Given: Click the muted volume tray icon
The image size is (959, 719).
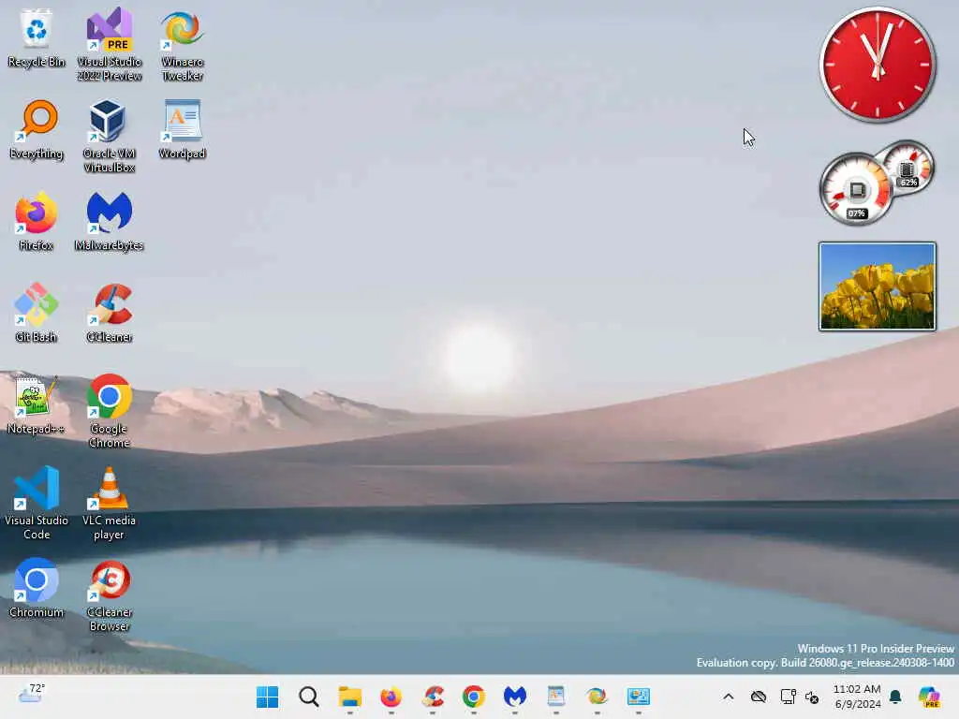Looking at the screenshot, I should (812, 697).
